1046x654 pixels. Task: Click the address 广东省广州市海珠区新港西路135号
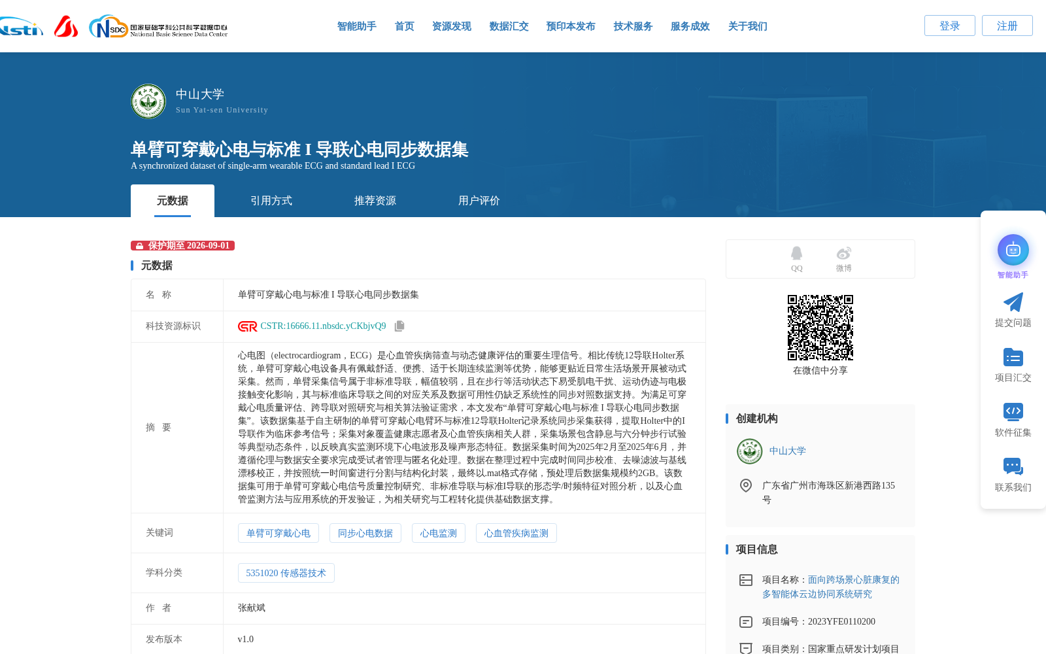point(828,492)
